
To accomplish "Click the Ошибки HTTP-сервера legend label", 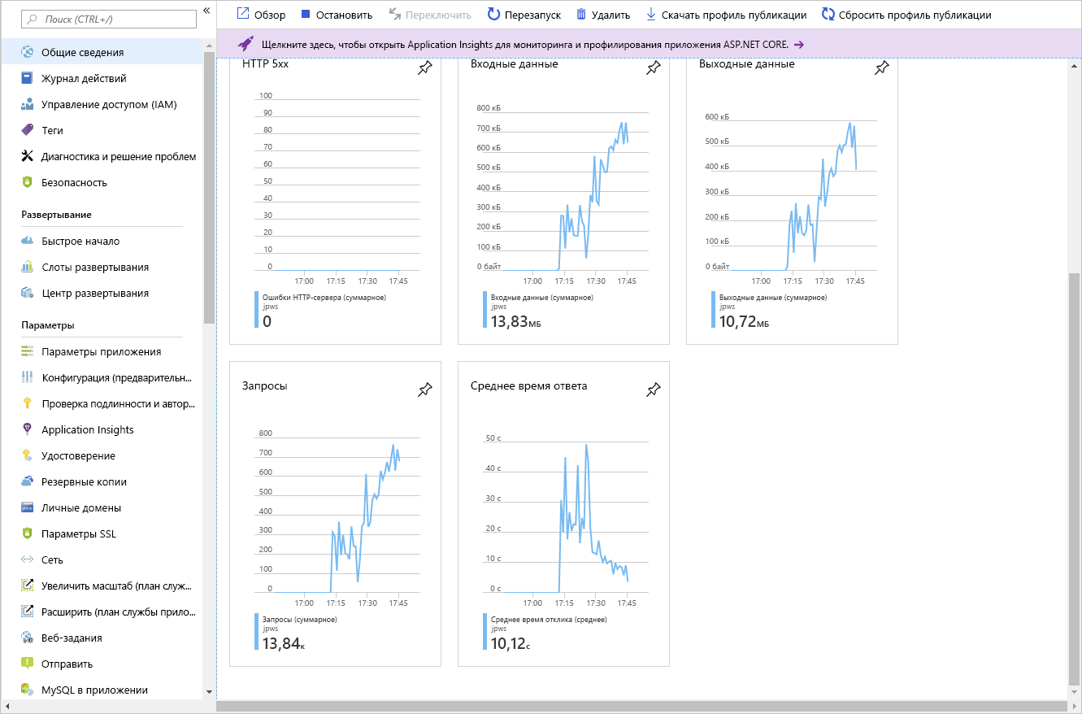I will tap(324, 298).
